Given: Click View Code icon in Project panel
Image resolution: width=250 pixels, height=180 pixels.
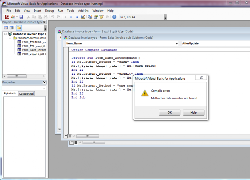Looking at the screenshot, I should pos(6,28).
